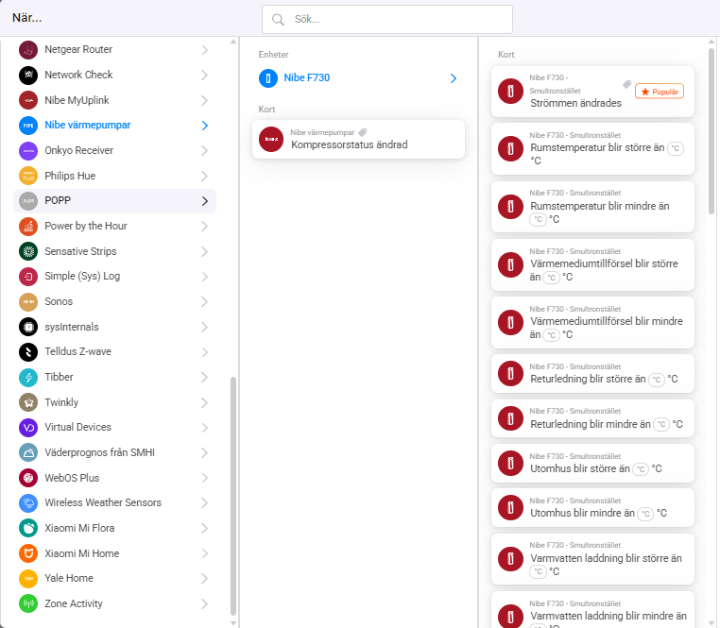Select WebOS Plus list entry

tap(114, 478)
